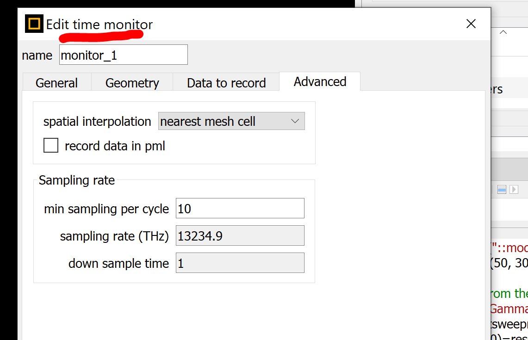This screenshot has height=340, width=528.
Task: Collapse the background panel with the up chevron
Action: click(x=503, y=32)
